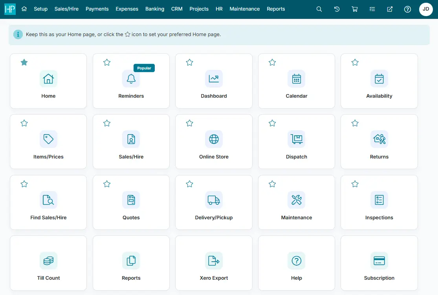
Task: Toggle the star on the Reminders tile
Action: coord(107,62)
